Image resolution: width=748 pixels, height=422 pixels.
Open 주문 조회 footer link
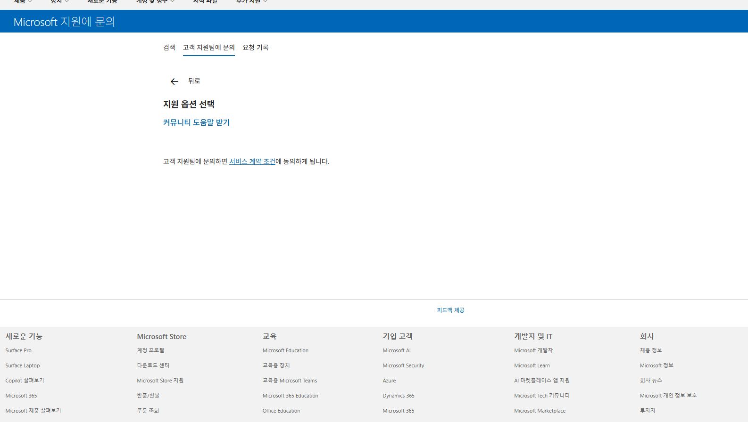[148, 411]
